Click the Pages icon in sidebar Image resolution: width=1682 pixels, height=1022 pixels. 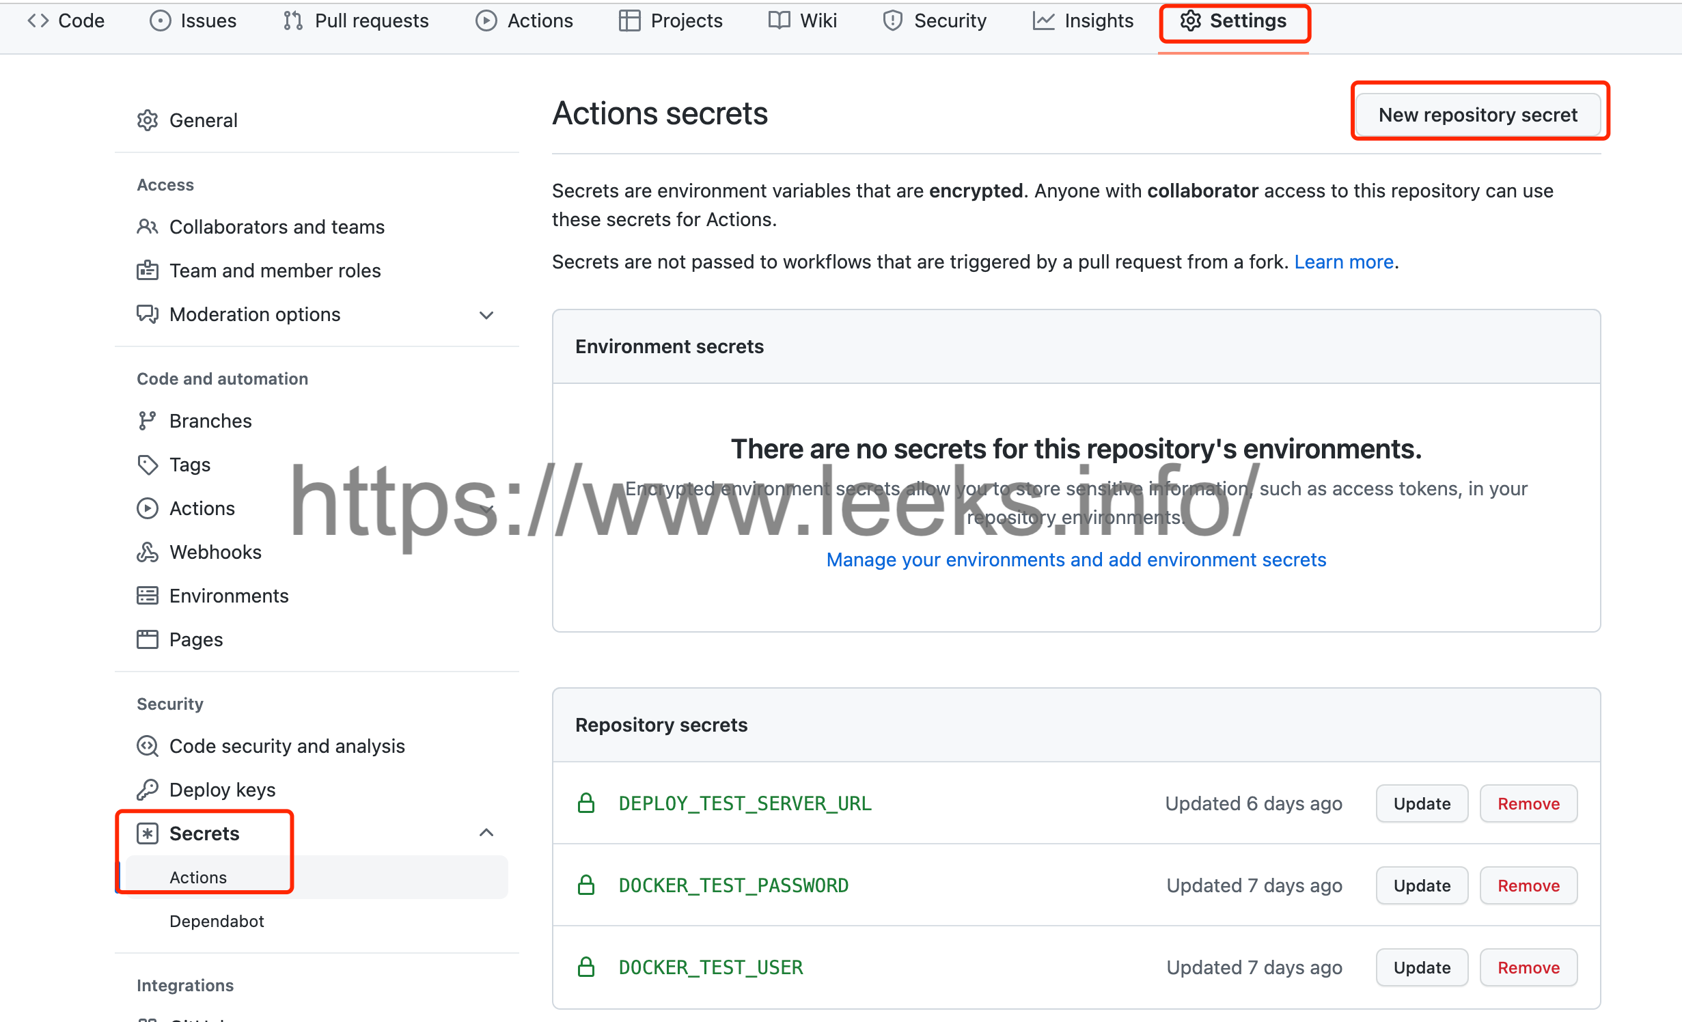tap(148, 639)
